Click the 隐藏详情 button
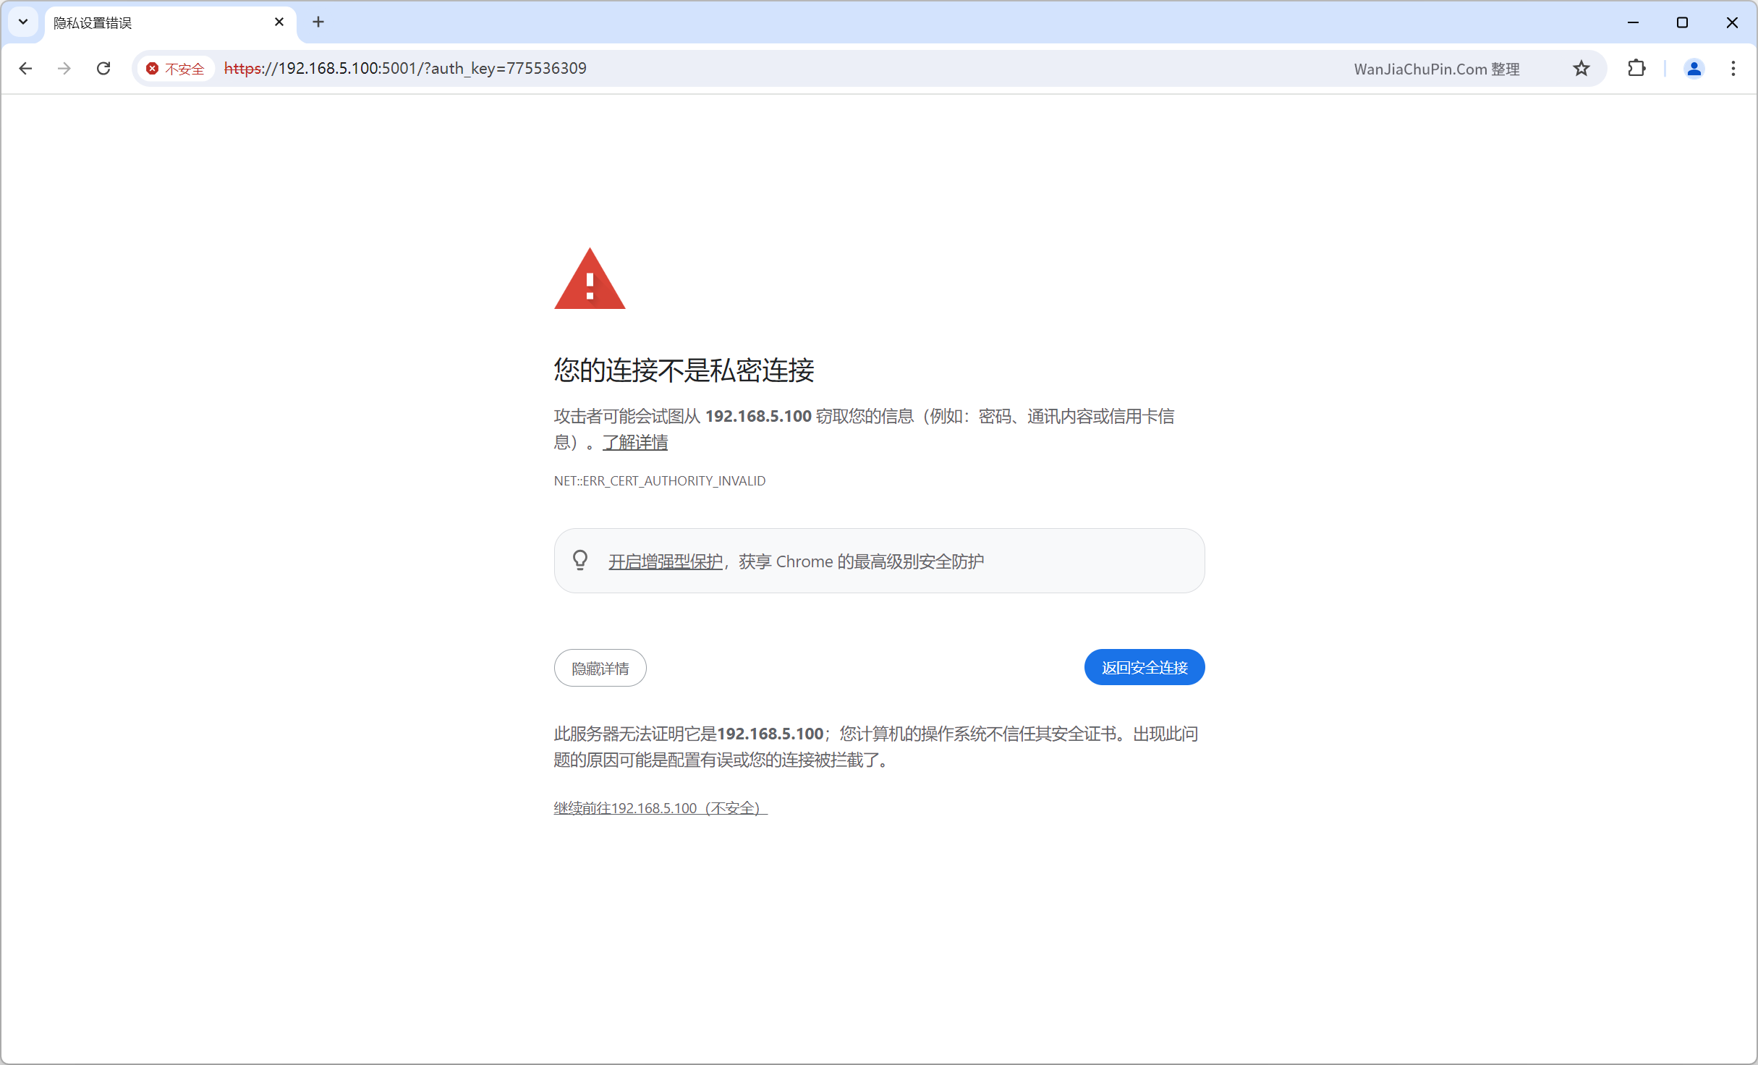The image size is (1758, 1065). tap(600, 668)
